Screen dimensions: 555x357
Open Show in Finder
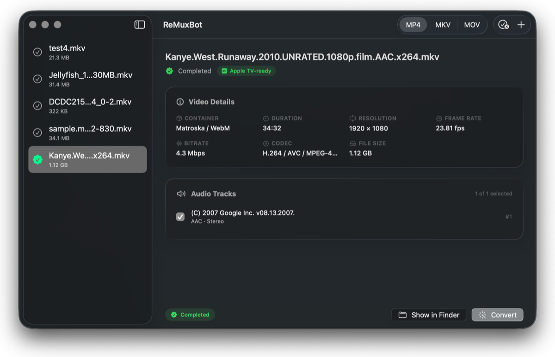[429, 315]
